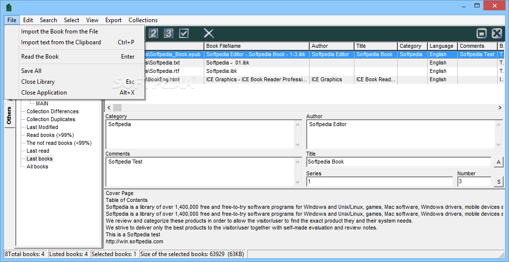Select the MAIN tree node

tap(42, 103)
